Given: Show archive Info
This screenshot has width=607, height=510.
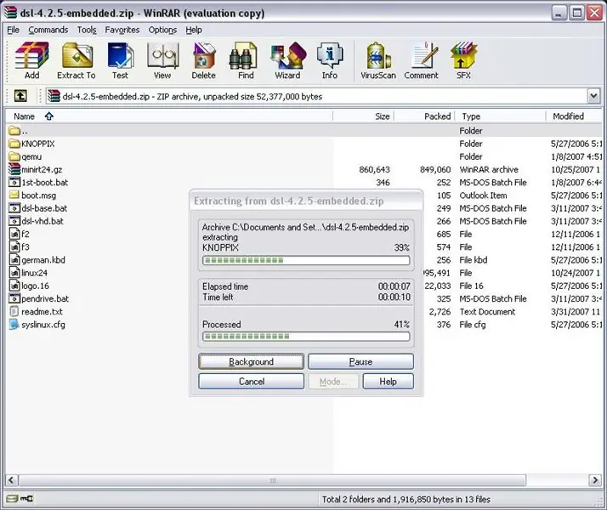Looking at the screenshot, I should tap(330, 60).
